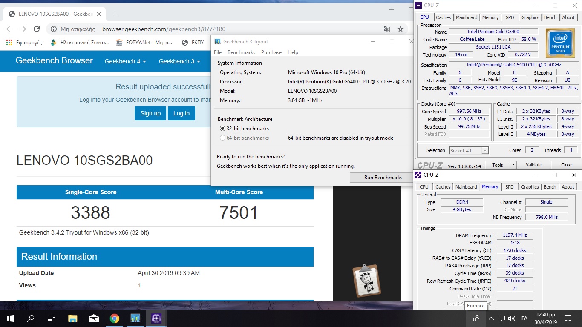
Task: Show hidden tray icons chevron
Action: (491, 318)
